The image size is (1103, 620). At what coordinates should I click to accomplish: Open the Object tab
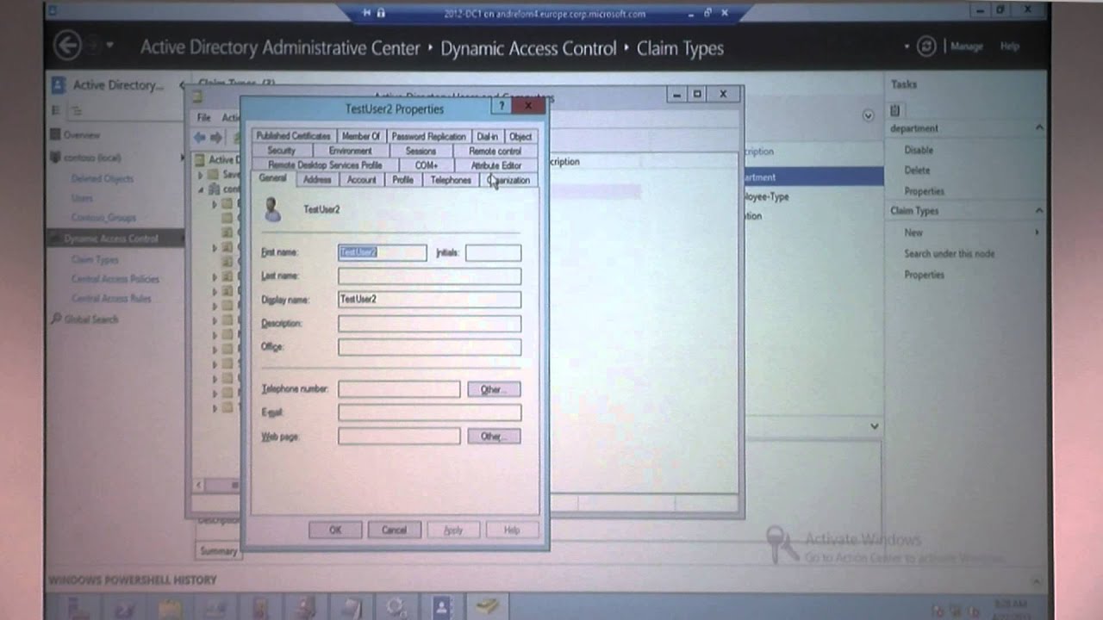(x=520, y=136)
